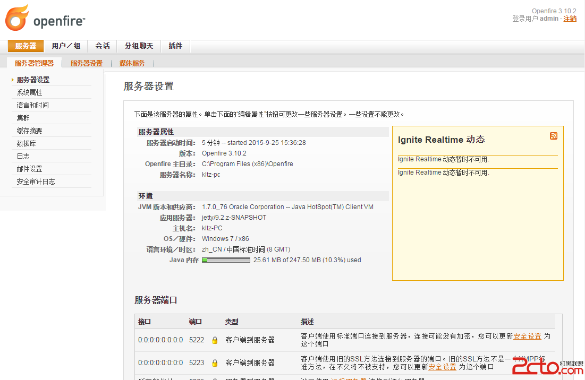Switch to the 用户/组 tab
The height and width of the screenshot is (380, 585).
point(66,46)
